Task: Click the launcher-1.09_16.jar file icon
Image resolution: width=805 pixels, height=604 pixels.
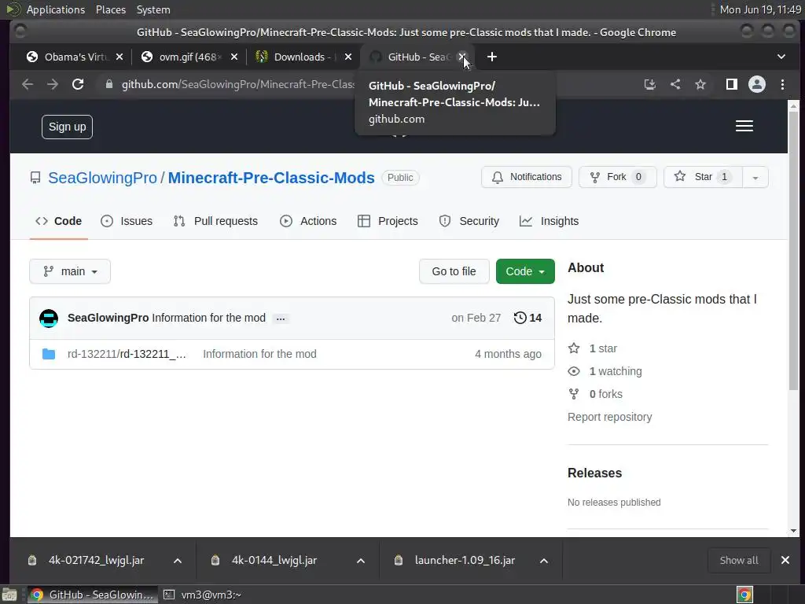Action: coord(399,560)
